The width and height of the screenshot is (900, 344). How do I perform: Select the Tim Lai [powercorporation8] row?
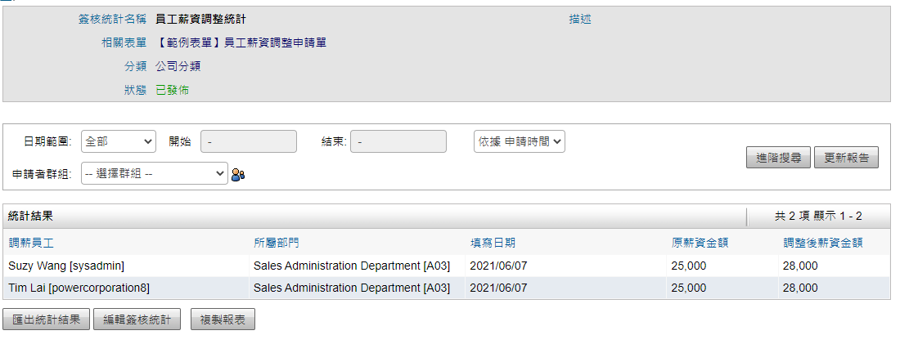pyautogui.click(x=447, y=288)
